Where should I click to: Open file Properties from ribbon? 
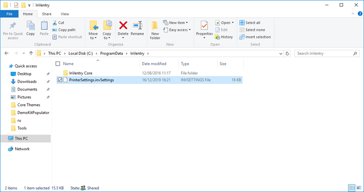(x=204, y=30)
